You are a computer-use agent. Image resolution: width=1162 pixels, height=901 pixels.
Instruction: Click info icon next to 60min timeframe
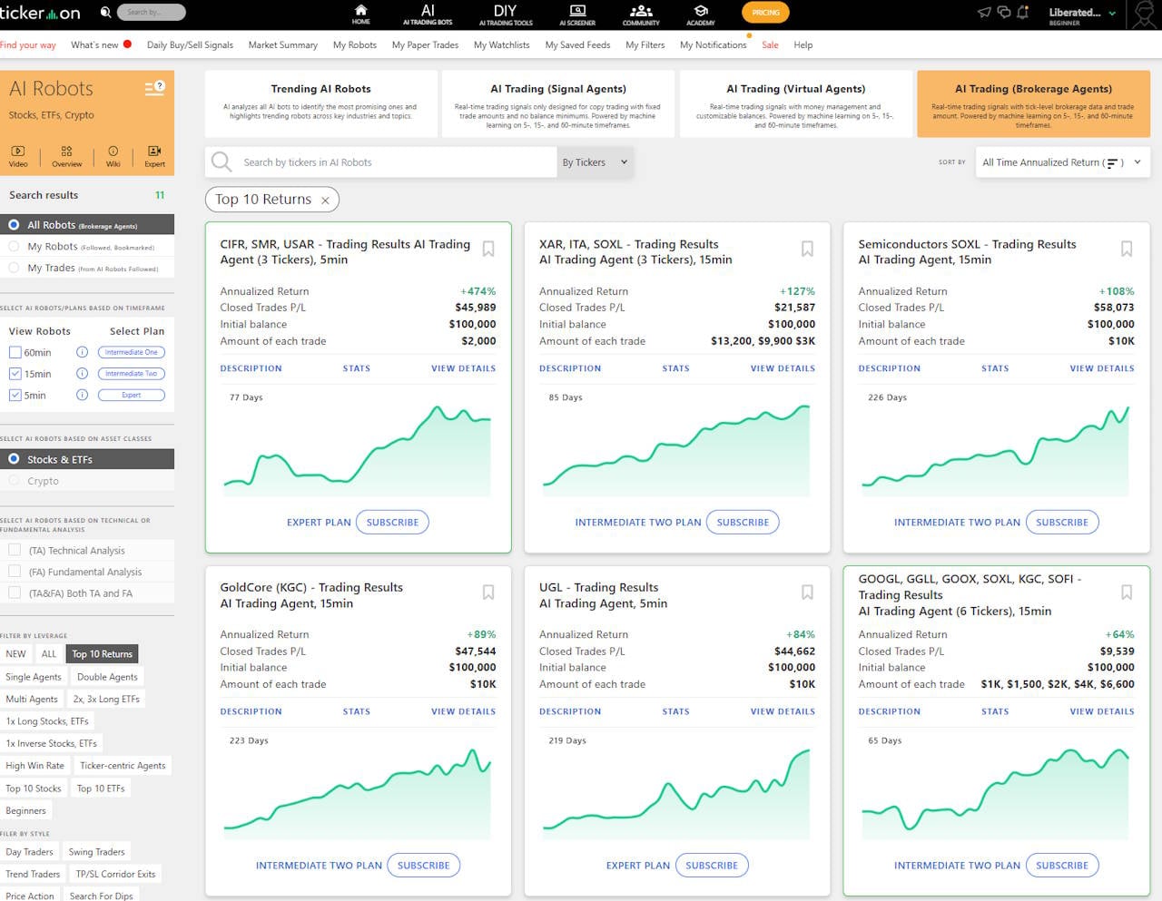[82, 352]
